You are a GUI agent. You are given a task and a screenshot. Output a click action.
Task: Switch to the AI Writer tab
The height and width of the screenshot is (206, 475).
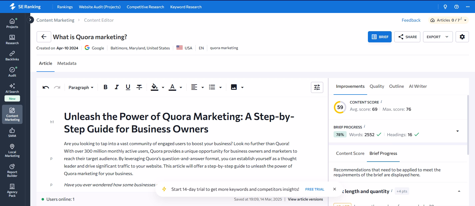418,86
